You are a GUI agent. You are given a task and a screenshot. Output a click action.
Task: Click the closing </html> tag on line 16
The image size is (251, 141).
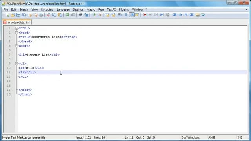point(25,94)
